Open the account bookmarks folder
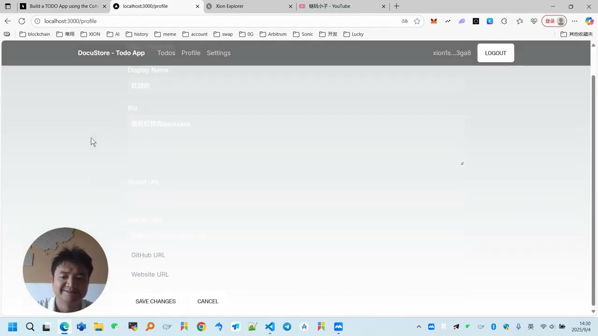Viewport: 598px width, 336px height. tap(195, 34)
